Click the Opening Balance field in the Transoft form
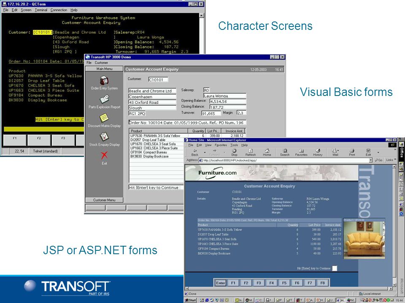This screenshot has width=405, height=303. click(x=227, y=101)
